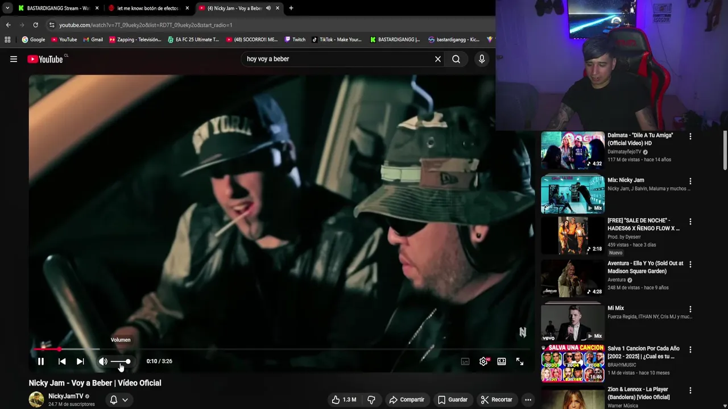728x409 pixels.
Task: Toggle the notification bell for NickyJamTV
Action: (114, 399)
